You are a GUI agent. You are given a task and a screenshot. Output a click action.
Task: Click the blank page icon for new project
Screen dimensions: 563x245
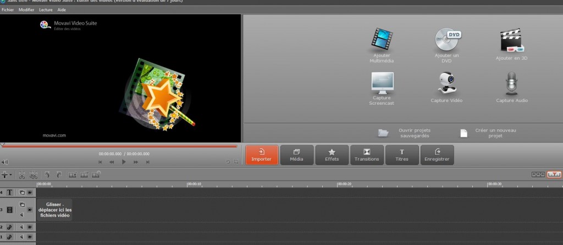[464, 133]
